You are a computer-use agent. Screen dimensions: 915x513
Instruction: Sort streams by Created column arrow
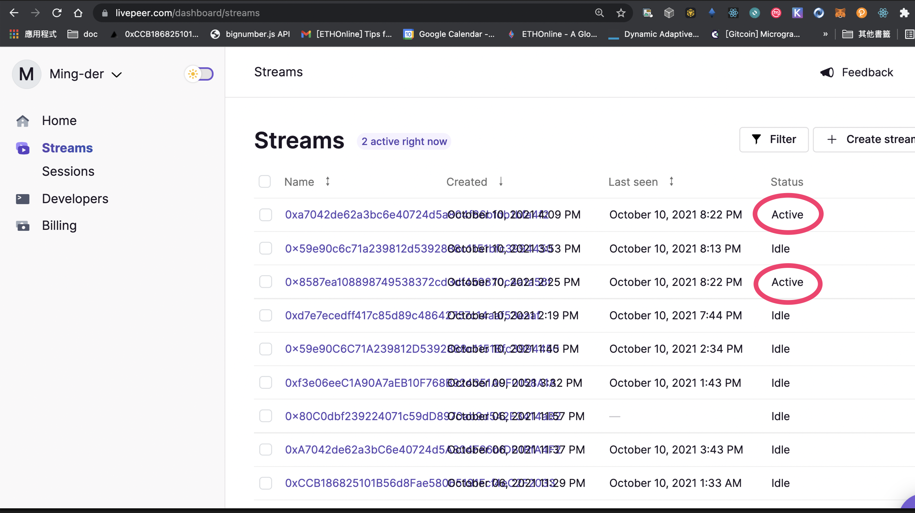[x=501, y=182]
